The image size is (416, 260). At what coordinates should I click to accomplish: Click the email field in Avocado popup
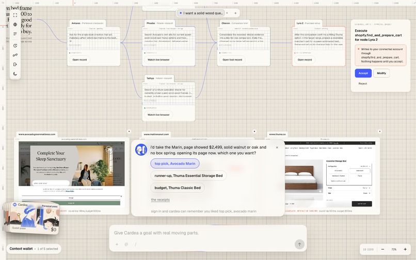click(x=51, y=183)
